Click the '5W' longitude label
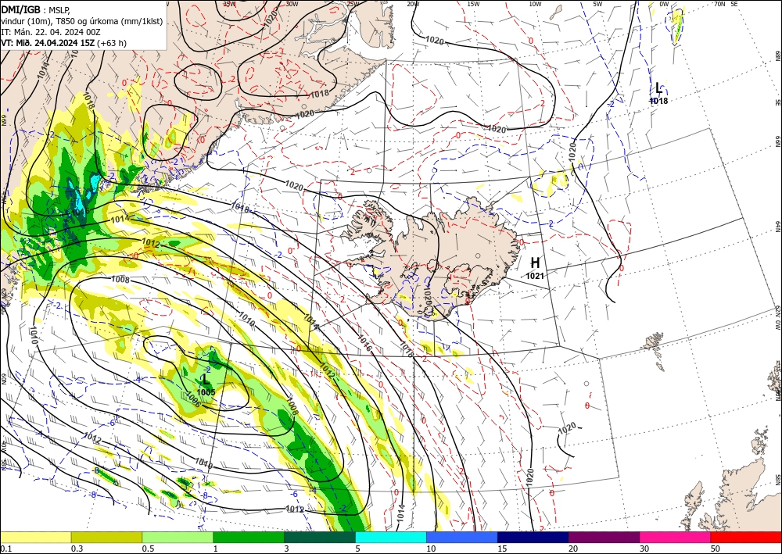The image size is (782, 554). (x=597, y=4)
